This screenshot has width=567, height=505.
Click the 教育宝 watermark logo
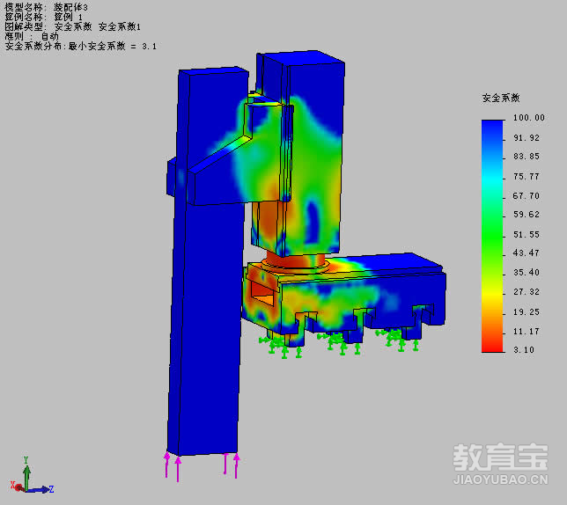(x=500, y=457)
